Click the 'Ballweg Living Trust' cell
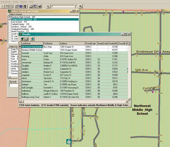The image size is (170, 147). point(32,97)
